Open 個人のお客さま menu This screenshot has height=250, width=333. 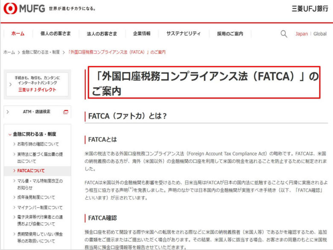point(55,34)
